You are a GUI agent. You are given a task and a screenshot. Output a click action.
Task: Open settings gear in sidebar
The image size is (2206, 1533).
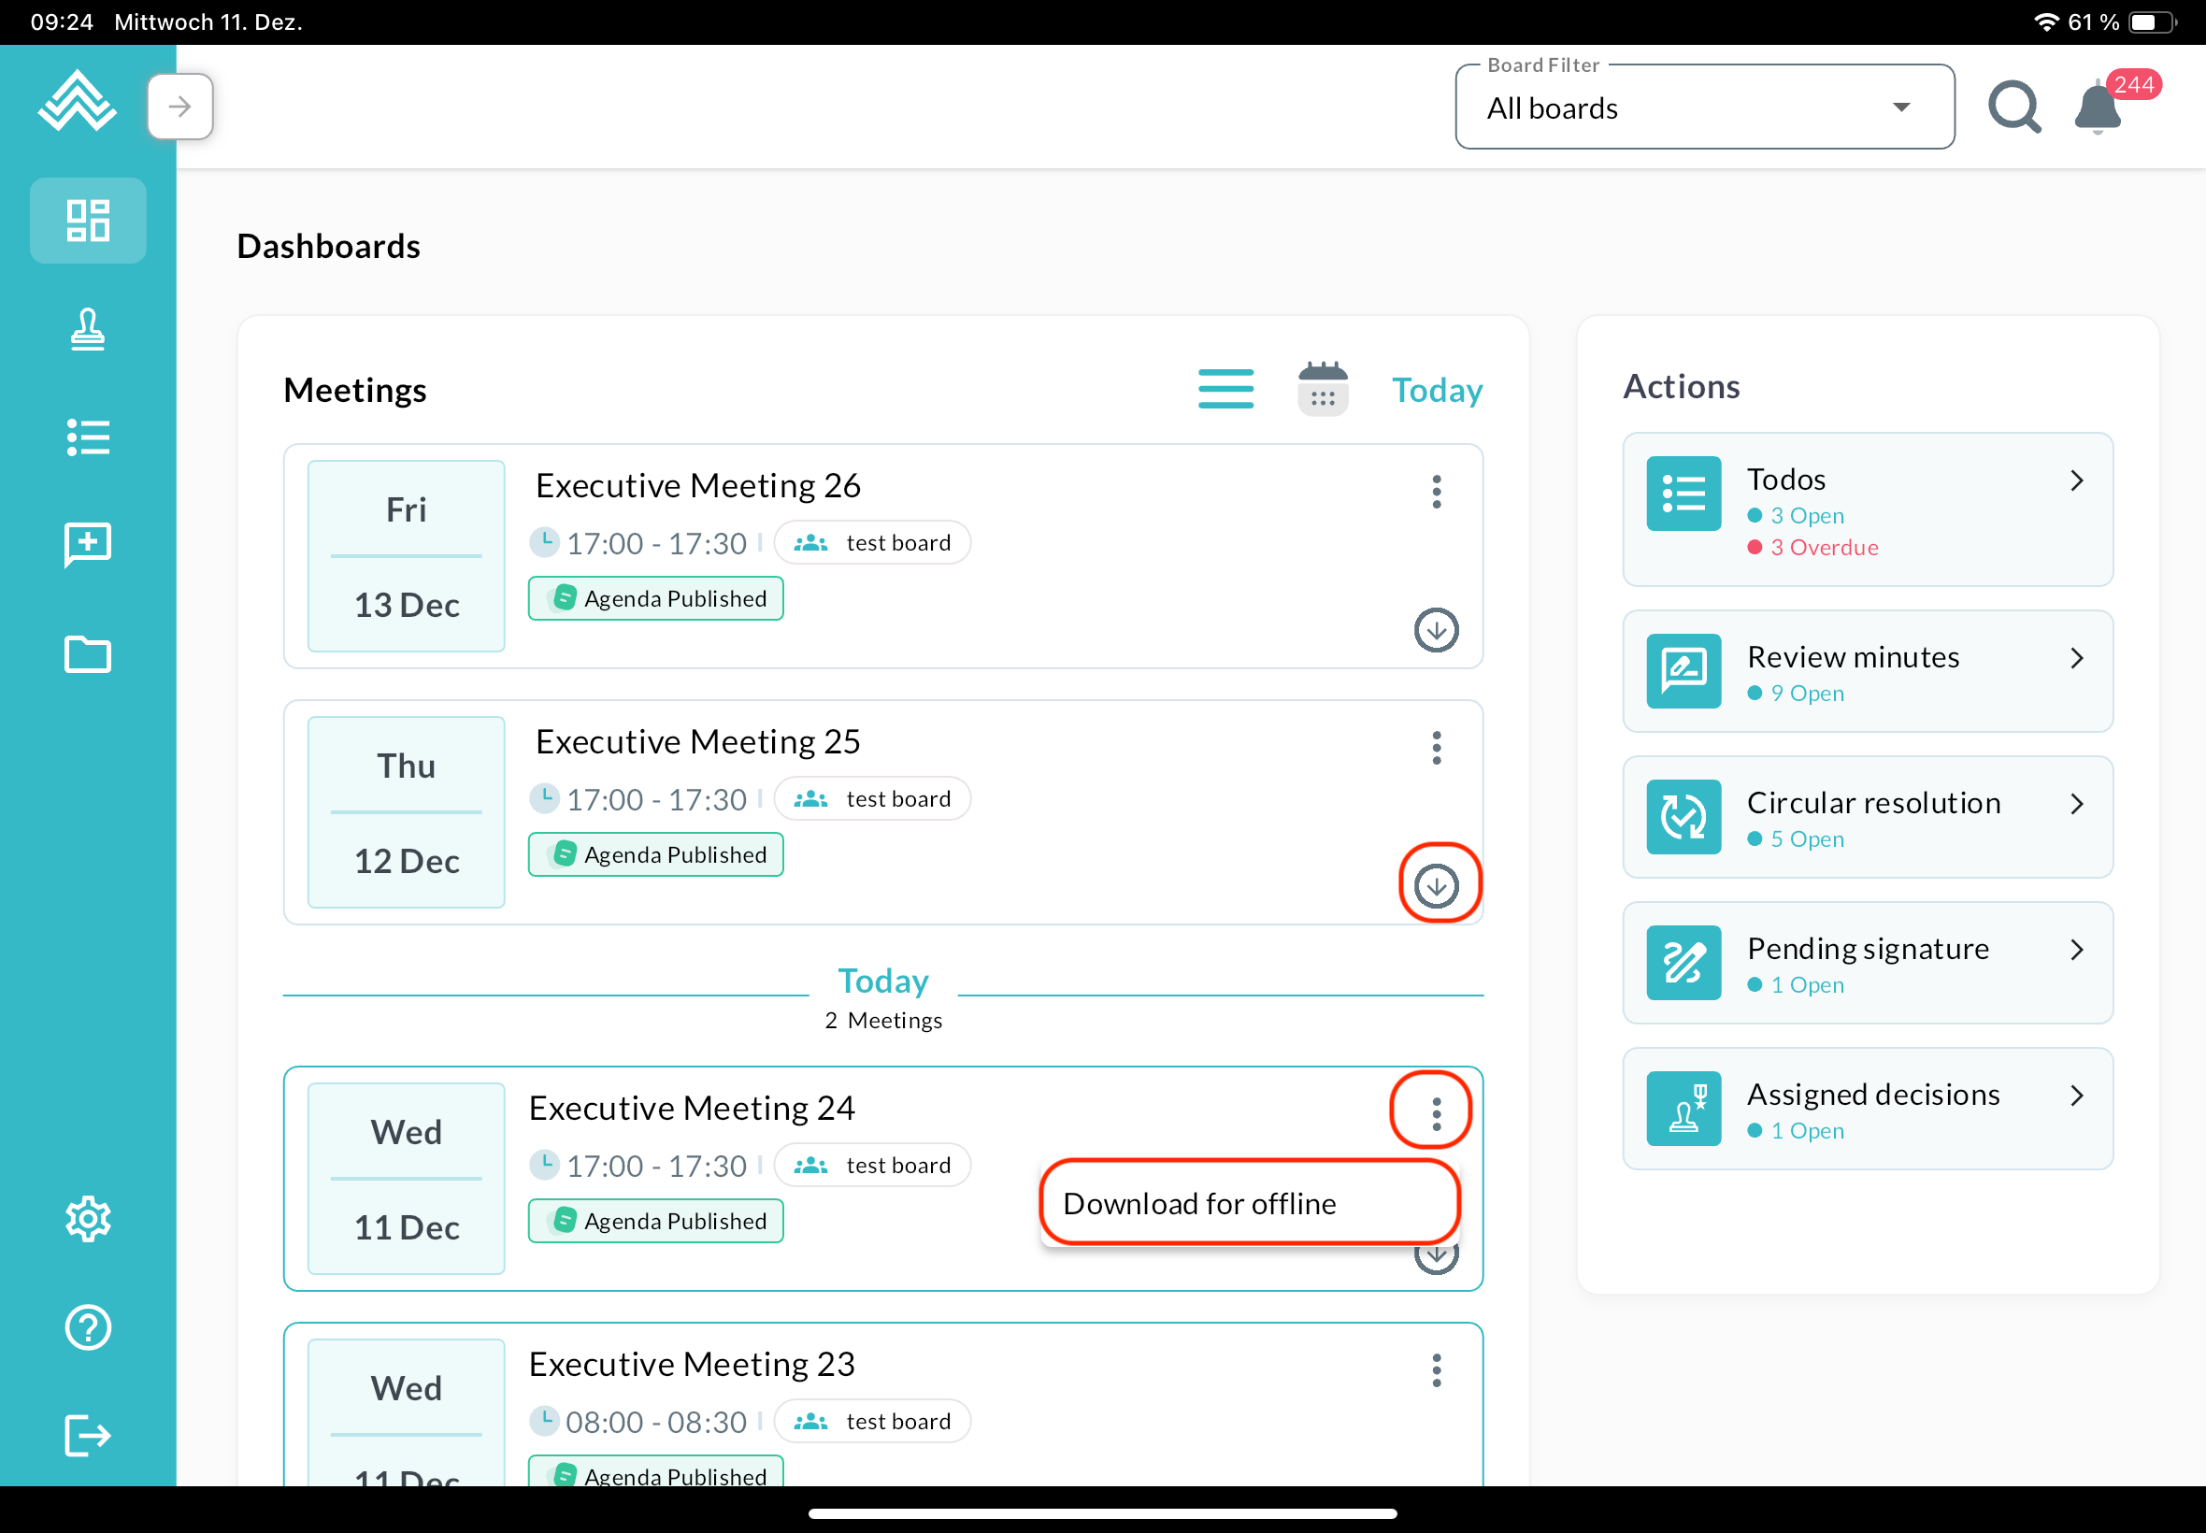pyautogui.click(x=87, y=1219)
